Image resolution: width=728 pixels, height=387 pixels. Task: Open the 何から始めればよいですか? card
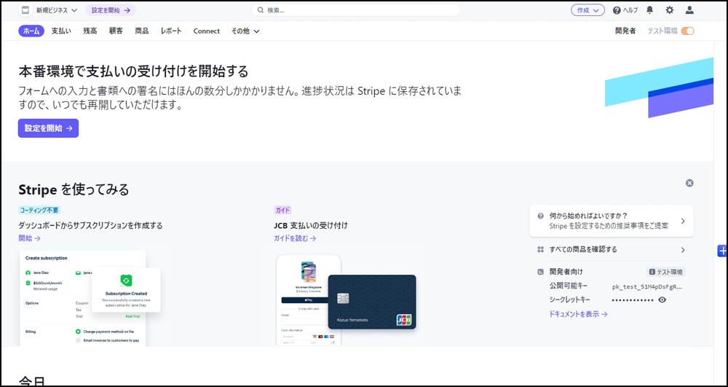[x=611, y=221]
